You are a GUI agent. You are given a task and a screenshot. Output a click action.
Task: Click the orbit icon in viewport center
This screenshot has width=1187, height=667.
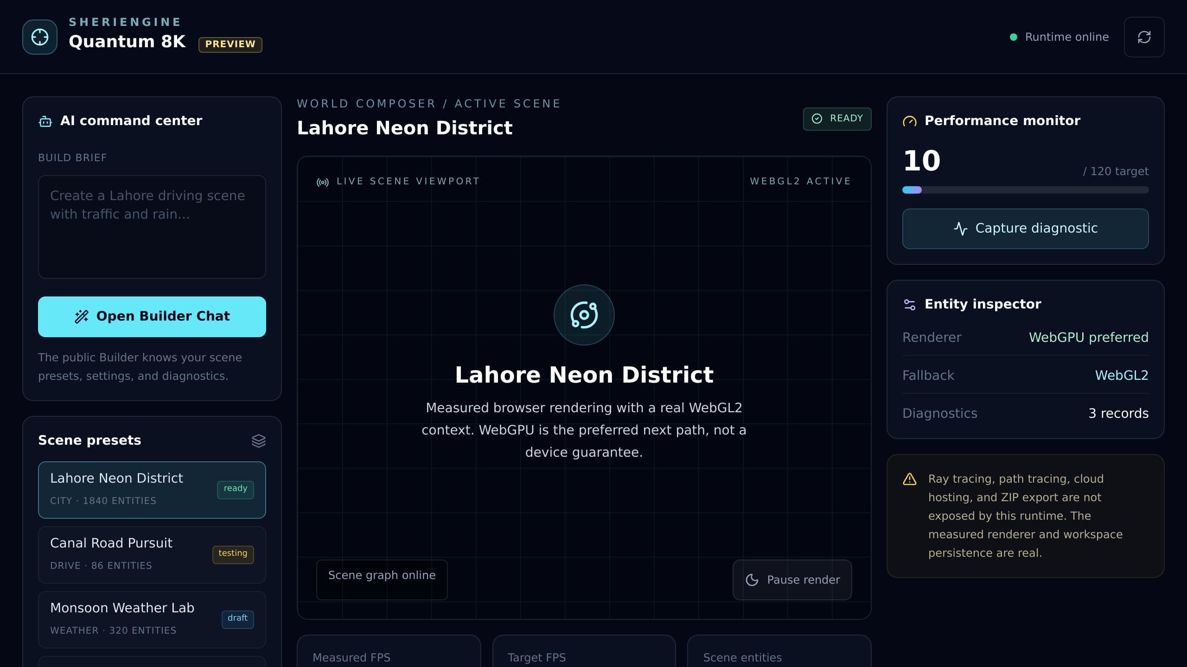coord(584,315)
